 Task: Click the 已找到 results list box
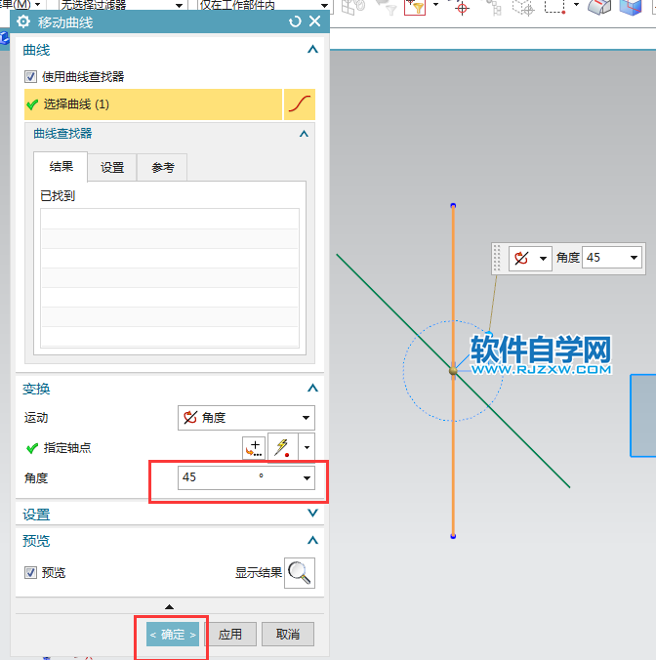pos(170,278)
